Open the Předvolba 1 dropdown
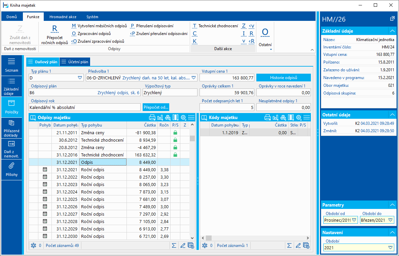Viewport: 399px width, 256px height. tap(194, 78)
